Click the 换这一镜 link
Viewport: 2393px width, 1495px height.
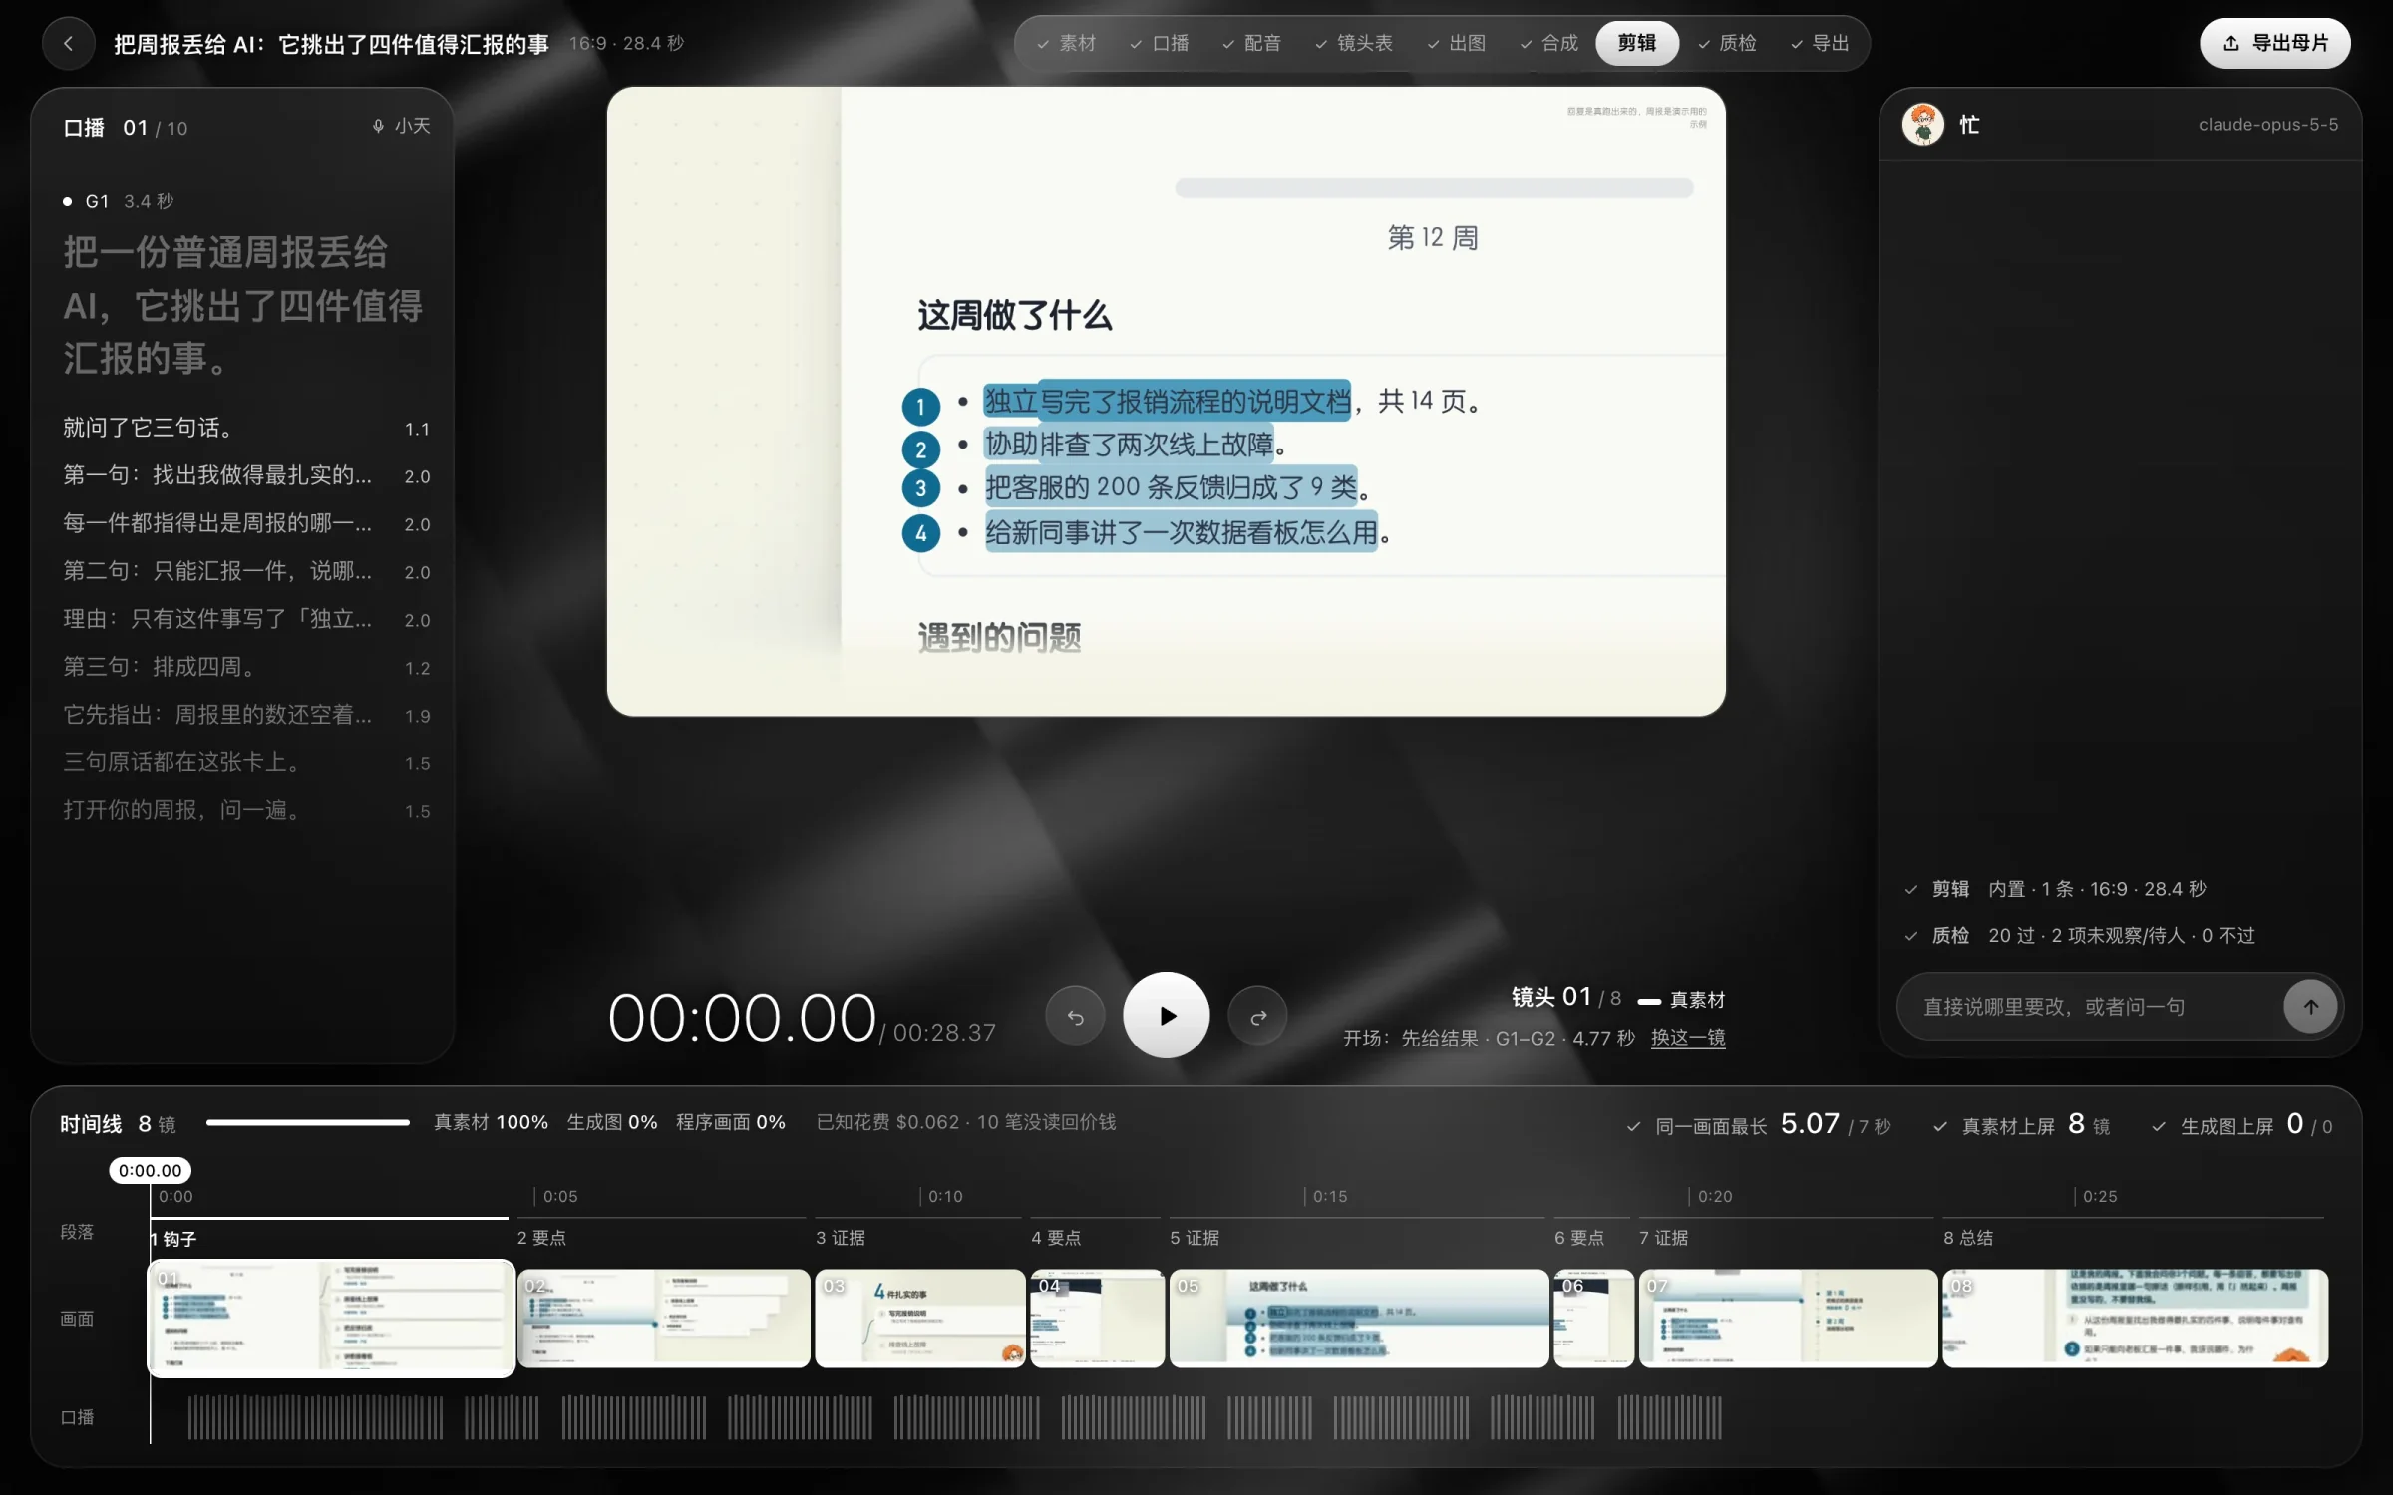1688,1038
